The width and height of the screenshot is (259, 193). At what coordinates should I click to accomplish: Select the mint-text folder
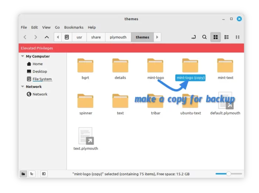coord(225,69)
